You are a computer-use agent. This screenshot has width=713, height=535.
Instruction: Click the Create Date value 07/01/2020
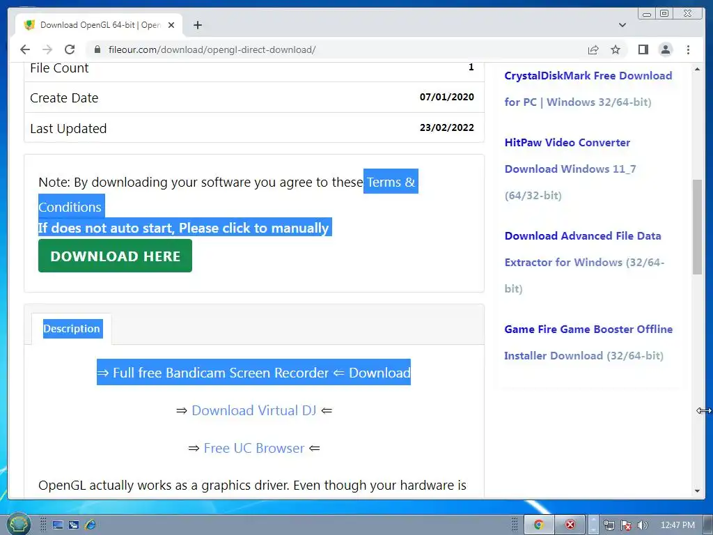(x=446, y=97)
